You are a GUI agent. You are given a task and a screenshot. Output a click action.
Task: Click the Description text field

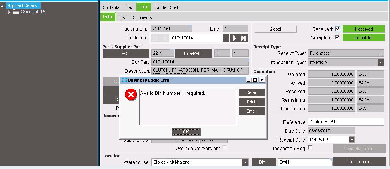[200, 71]
